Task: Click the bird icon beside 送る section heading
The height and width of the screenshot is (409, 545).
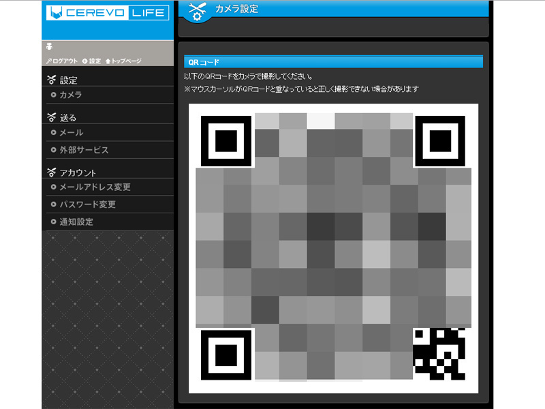Action: tap(52, 117)
